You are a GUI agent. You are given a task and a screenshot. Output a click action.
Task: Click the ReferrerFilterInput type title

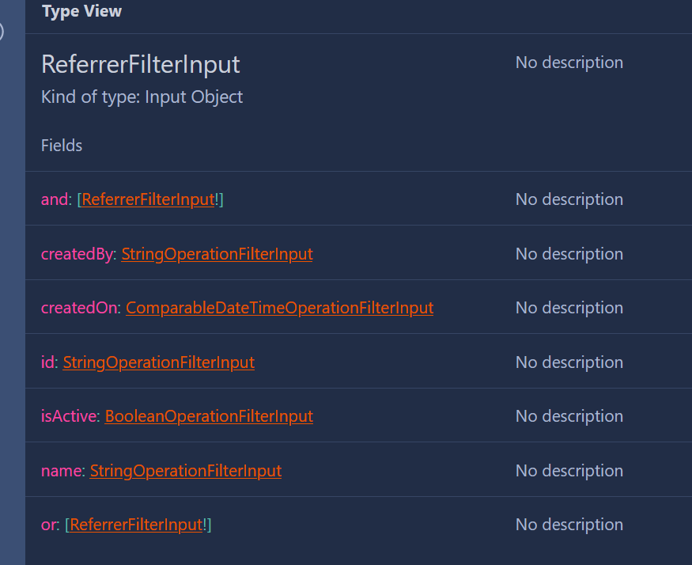tap(140, 64)
